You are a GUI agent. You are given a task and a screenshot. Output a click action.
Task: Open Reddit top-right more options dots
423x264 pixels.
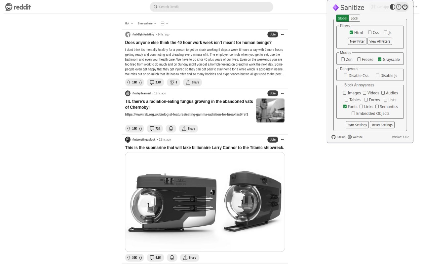415,7
